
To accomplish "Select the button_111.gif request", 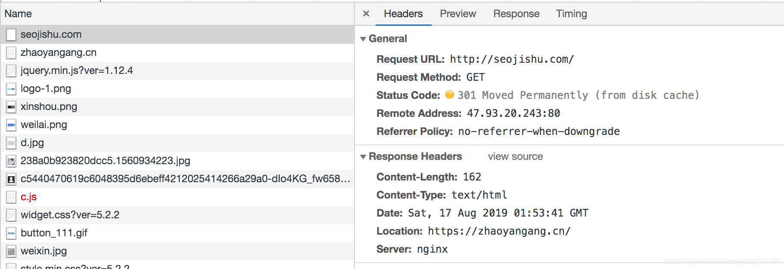I will [x=177, y=233].
